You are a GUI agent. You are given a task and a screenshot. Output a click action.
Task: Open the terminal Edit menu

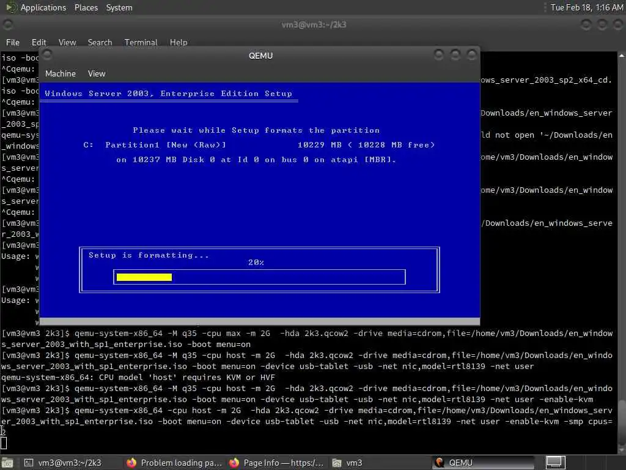(39, 42)
